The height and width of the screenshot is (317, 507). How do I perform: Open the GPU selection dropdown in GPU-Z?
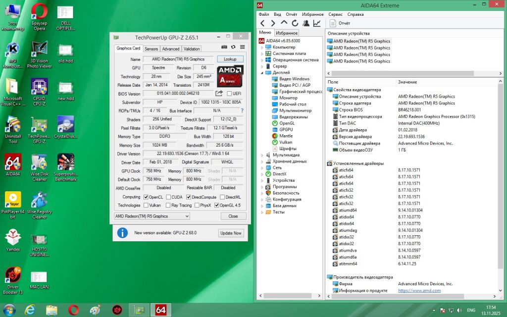[x=152, y=216]
